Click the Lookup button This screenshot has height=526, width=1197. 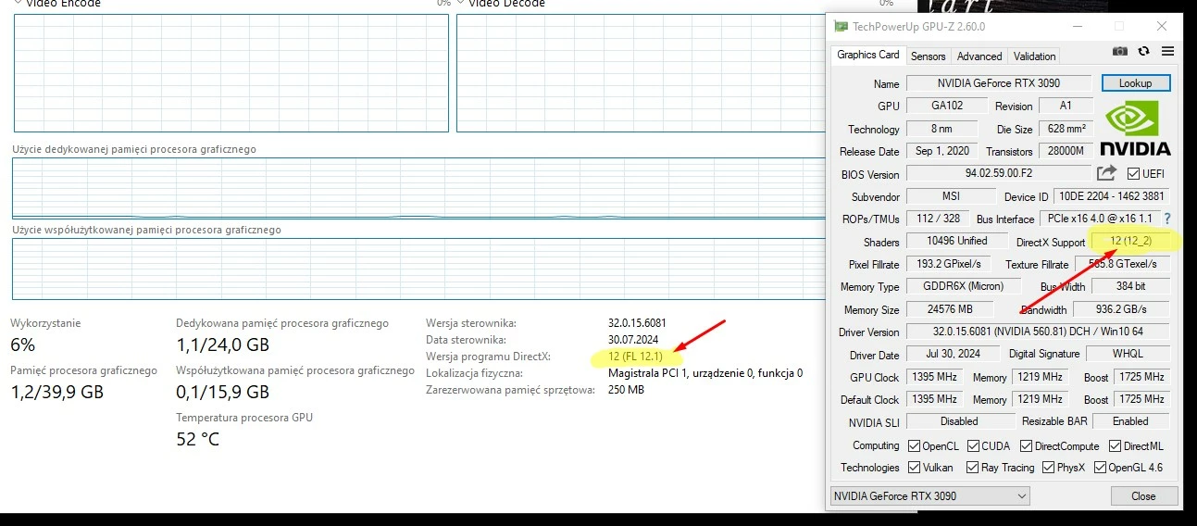(1136, 83)
